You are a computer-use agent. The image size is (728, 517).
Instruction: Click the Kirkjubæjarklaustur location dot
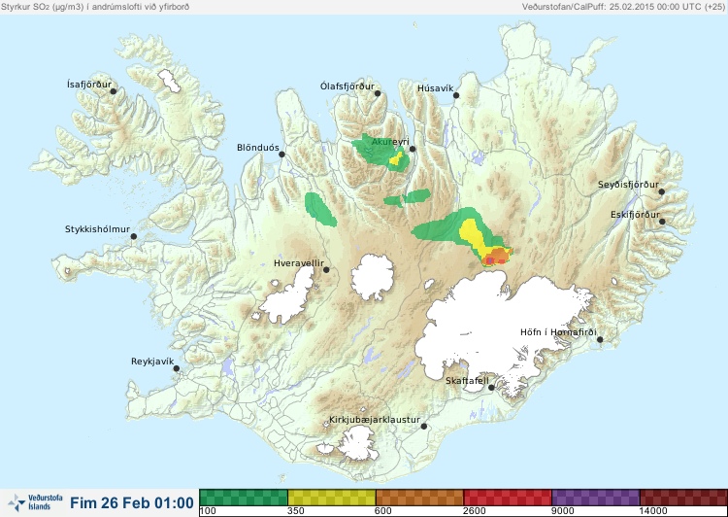pos(423,427)
